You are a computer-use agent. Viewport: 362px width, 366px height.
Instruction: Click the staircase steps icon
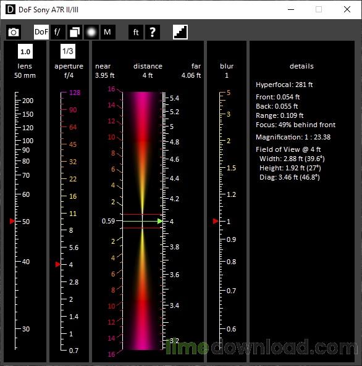pyautogui.click(x=180, y=32)
